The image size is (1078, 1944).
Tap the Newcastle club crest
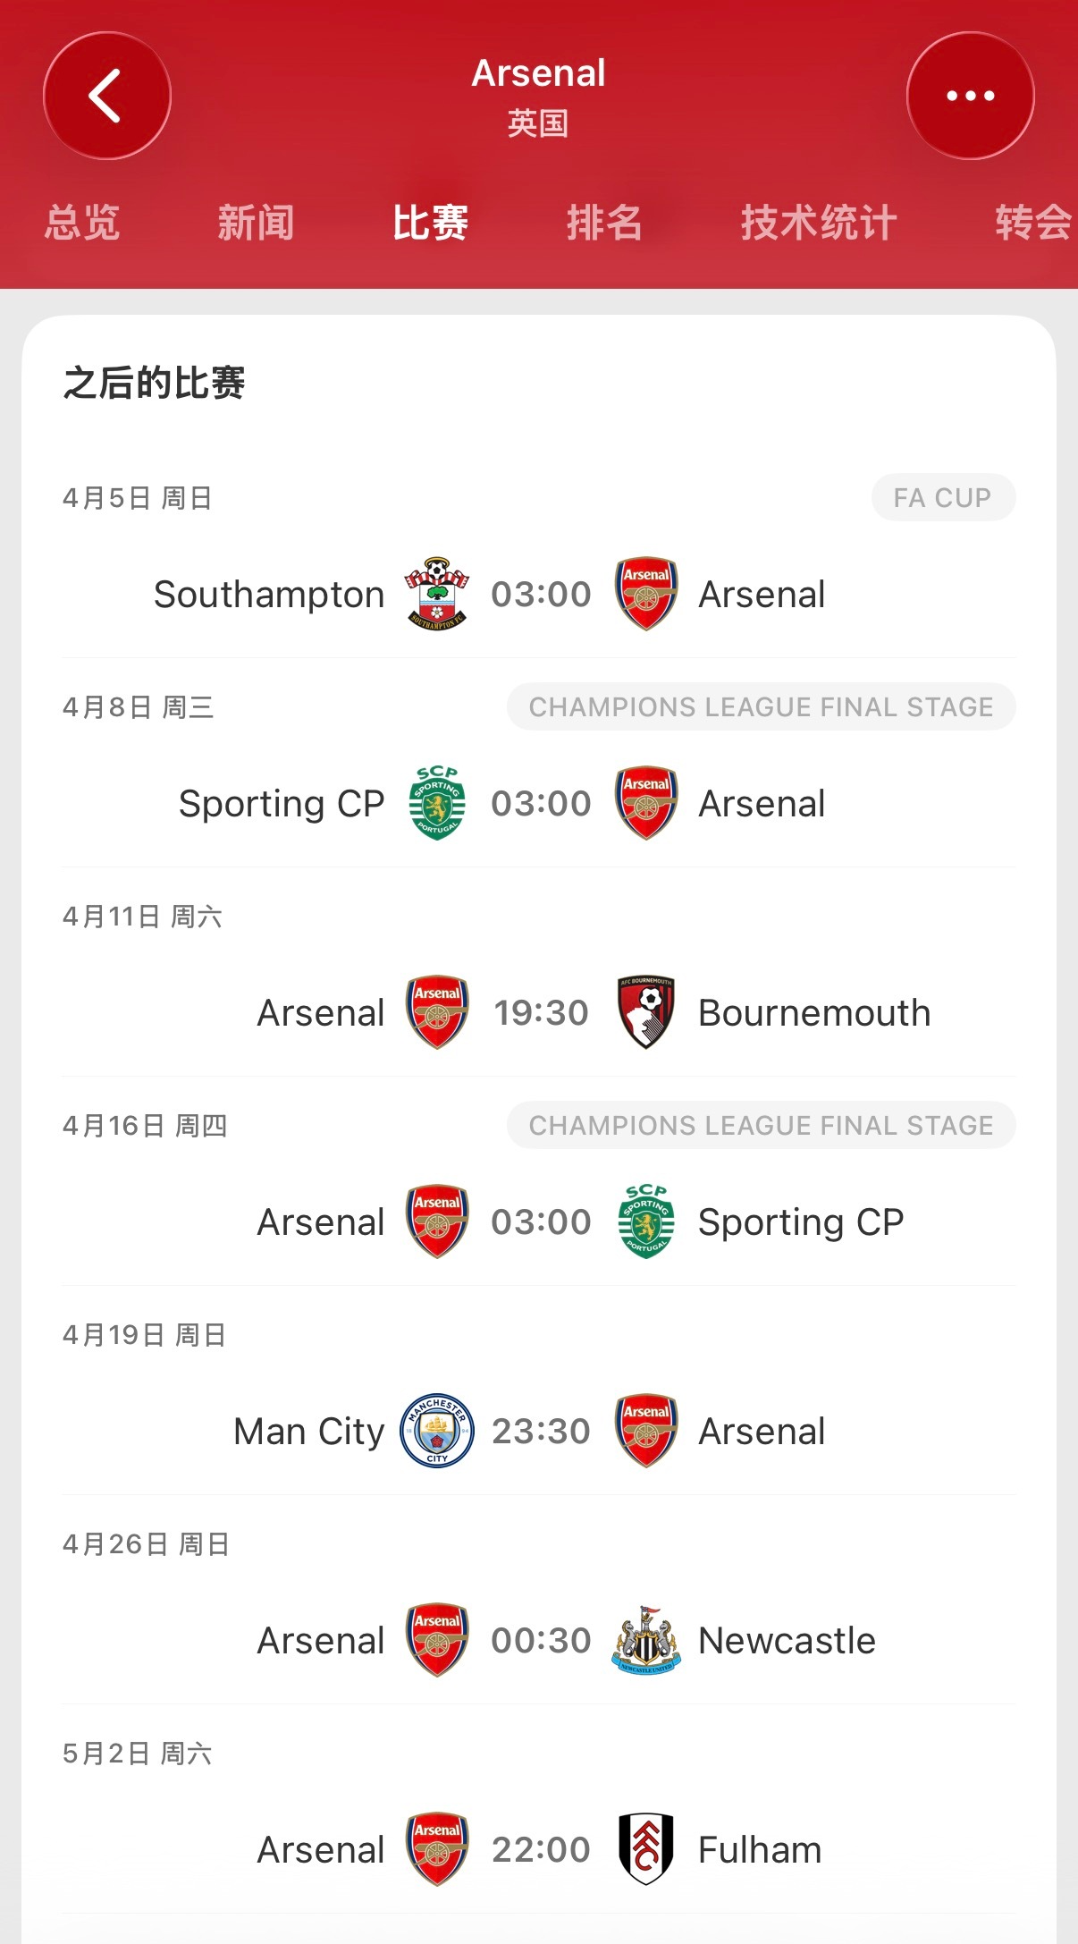pos(646,1640)
